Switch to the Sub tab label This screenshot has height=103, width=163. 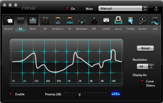click(155, 29)
